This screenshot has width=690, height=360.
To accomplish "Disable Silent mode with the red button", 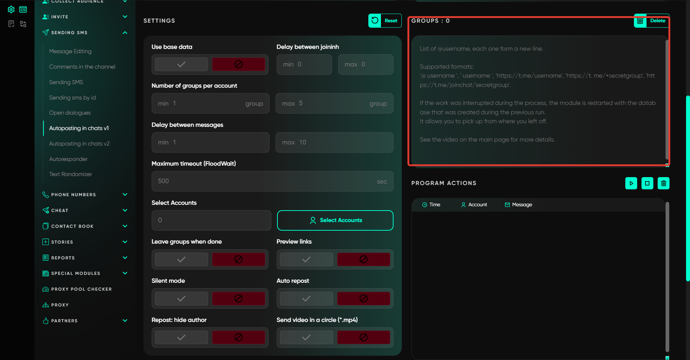I will [x=238, y=299].
